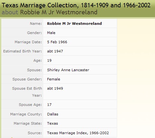This screenshot has height=138, width=155.
Task: Select spouse birth year abt 1949
Action: point(55,88)
